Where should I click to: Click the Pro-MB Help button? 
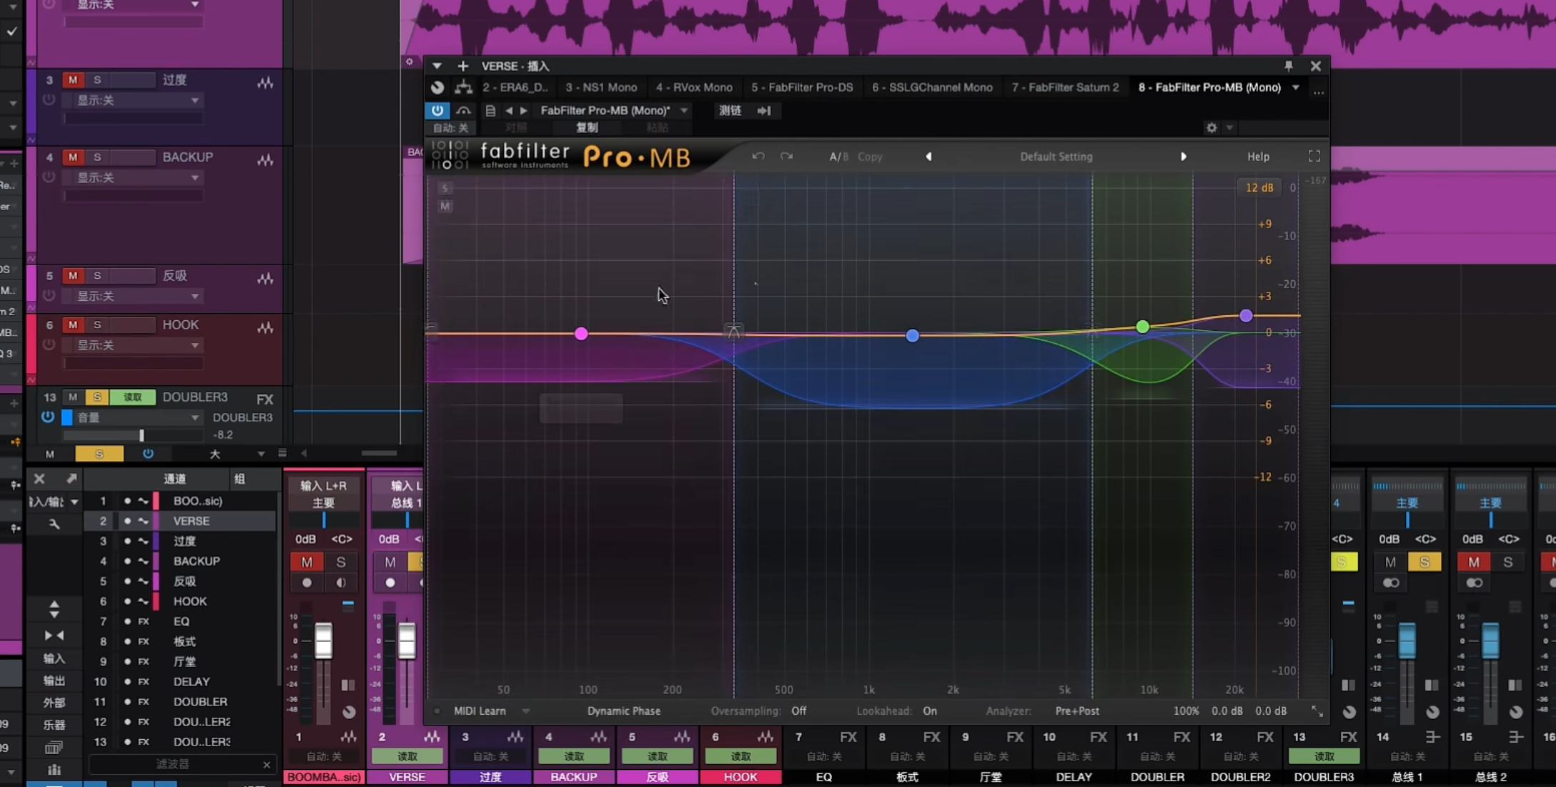coord(1258,157)
